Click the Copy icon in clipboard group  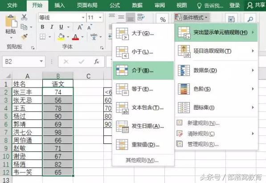click(x=24, y=27)
